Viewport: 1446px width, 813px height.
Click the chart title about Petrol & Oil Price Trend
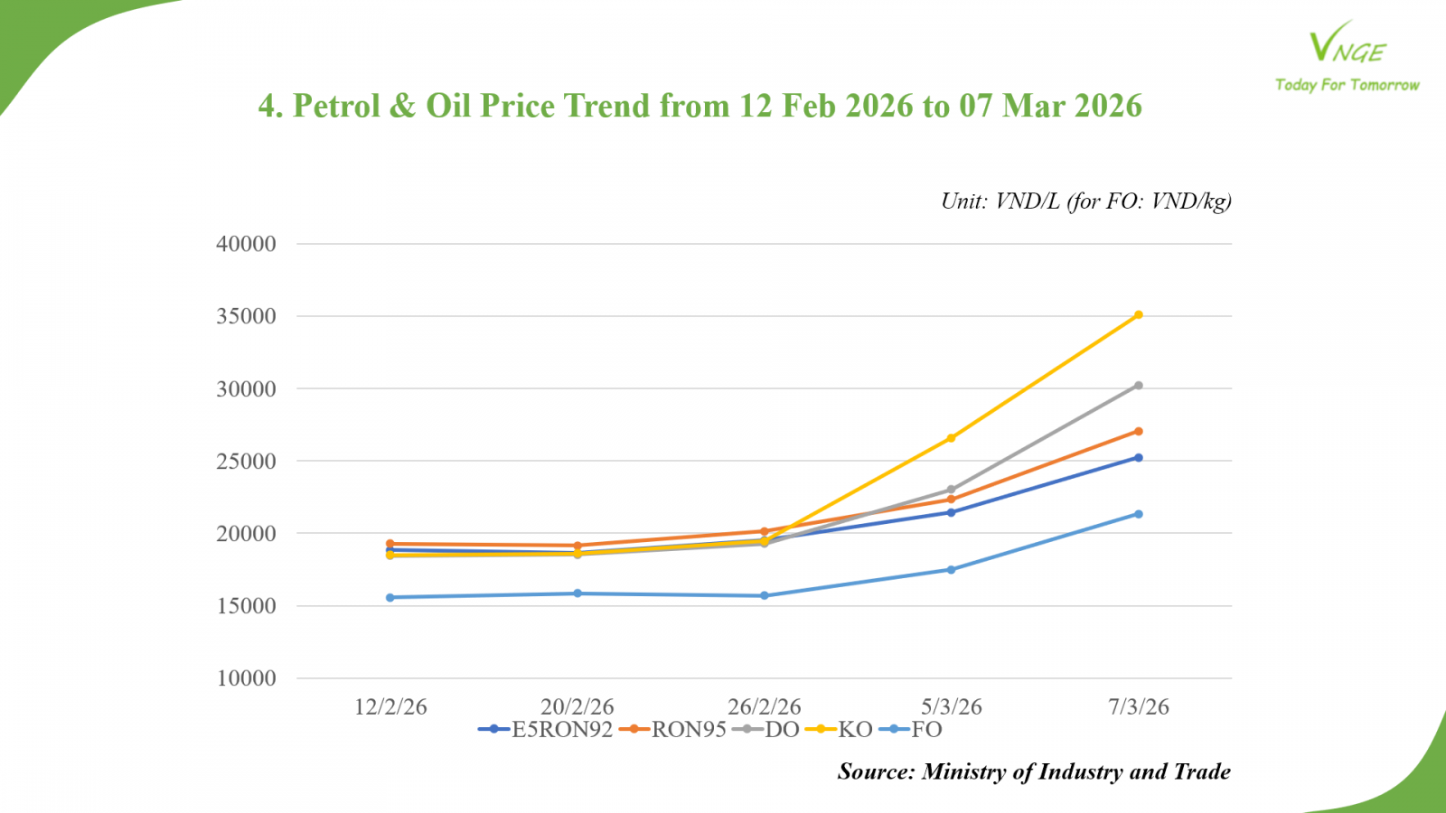coord(700,106)
